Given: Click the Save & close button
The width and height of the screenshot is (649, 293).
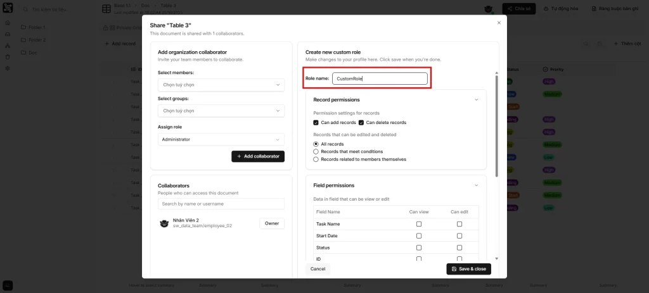Looking at the screenshot, I should [x=468, y=269].
